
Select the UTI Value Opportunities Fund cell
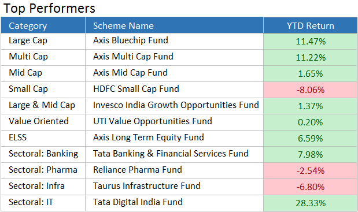[x=174, y=122]
